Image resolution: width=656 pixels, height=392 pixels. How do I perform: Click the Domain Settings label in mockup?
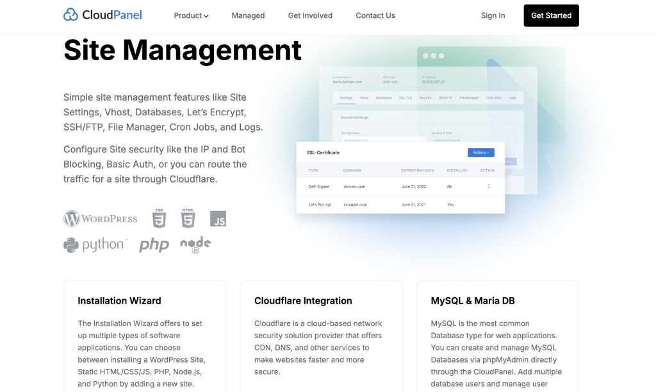pos(354,118)
